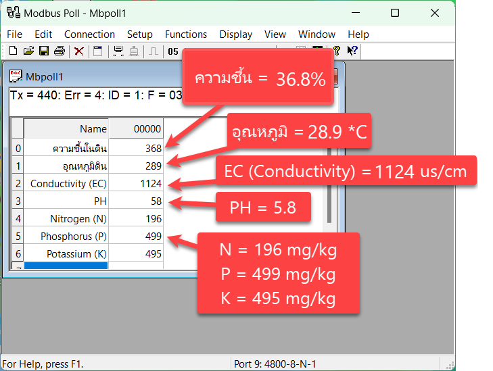Click the yellow question mark About icon
Image resolution: width=493 pixels, height=371 pixels.
(336, 51)
